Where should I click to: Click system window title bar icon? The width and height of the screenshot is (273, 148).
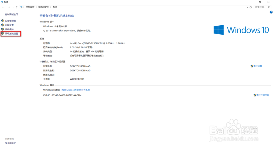pyautogui.click(x=2, y=2)
